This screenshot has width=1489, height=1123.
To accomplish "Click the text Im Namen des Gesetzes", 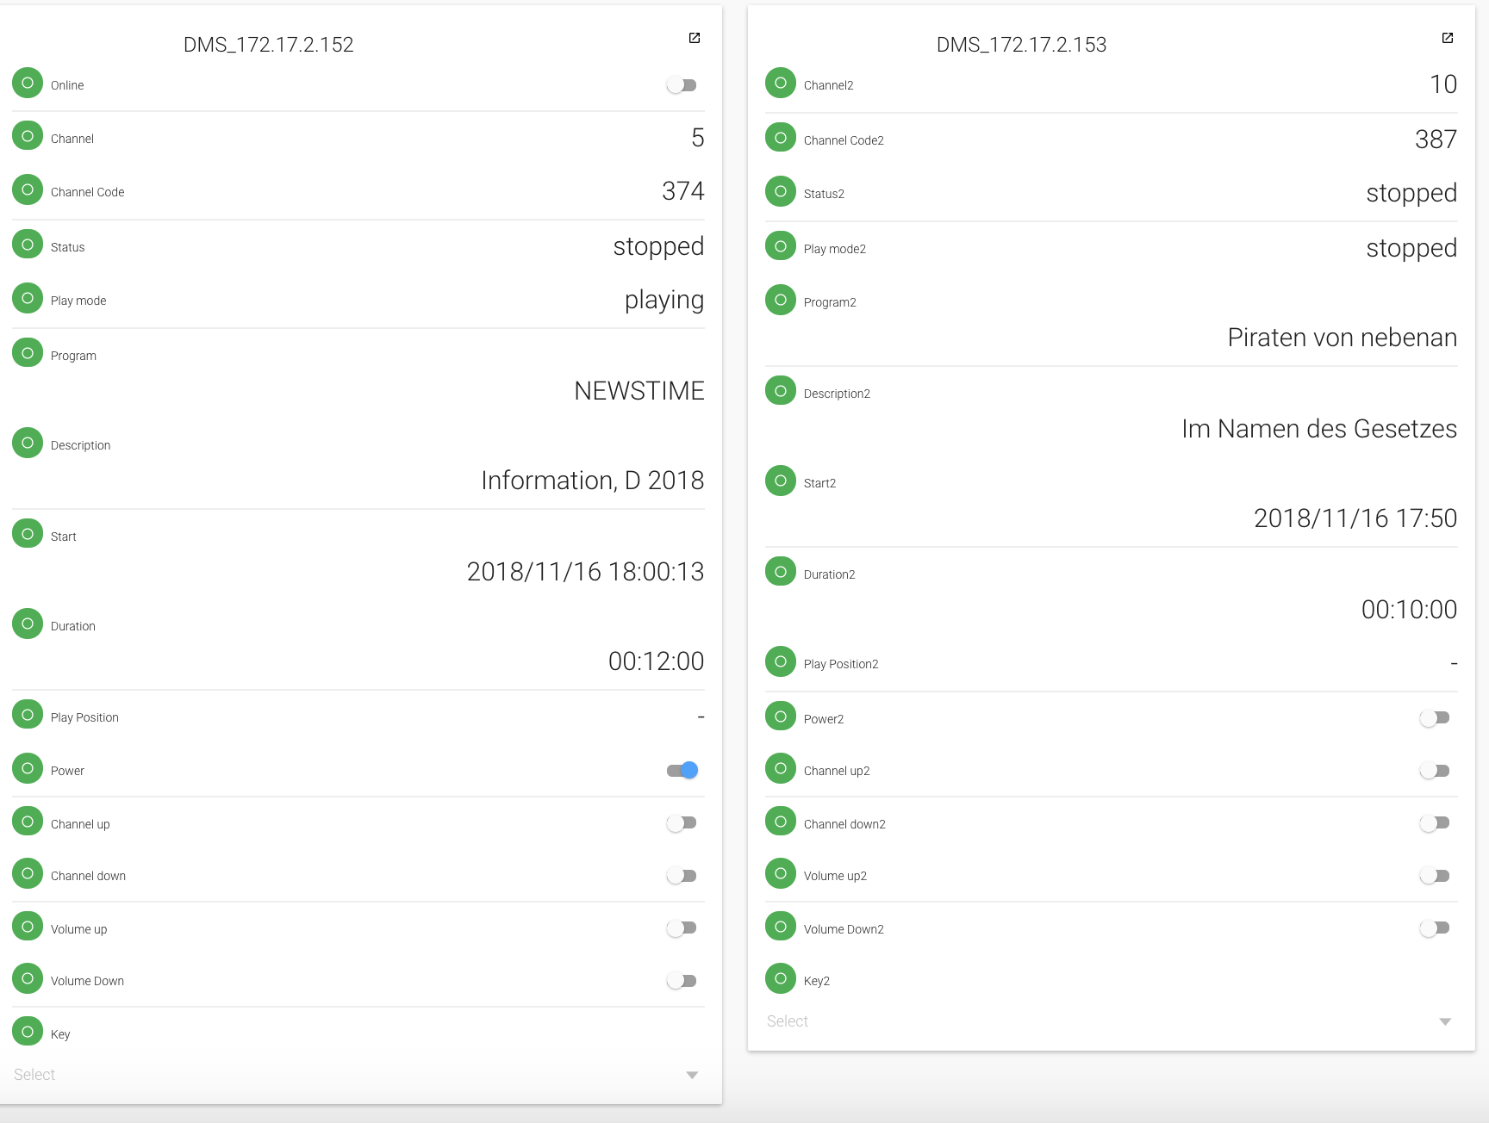I will point(1319,429).
